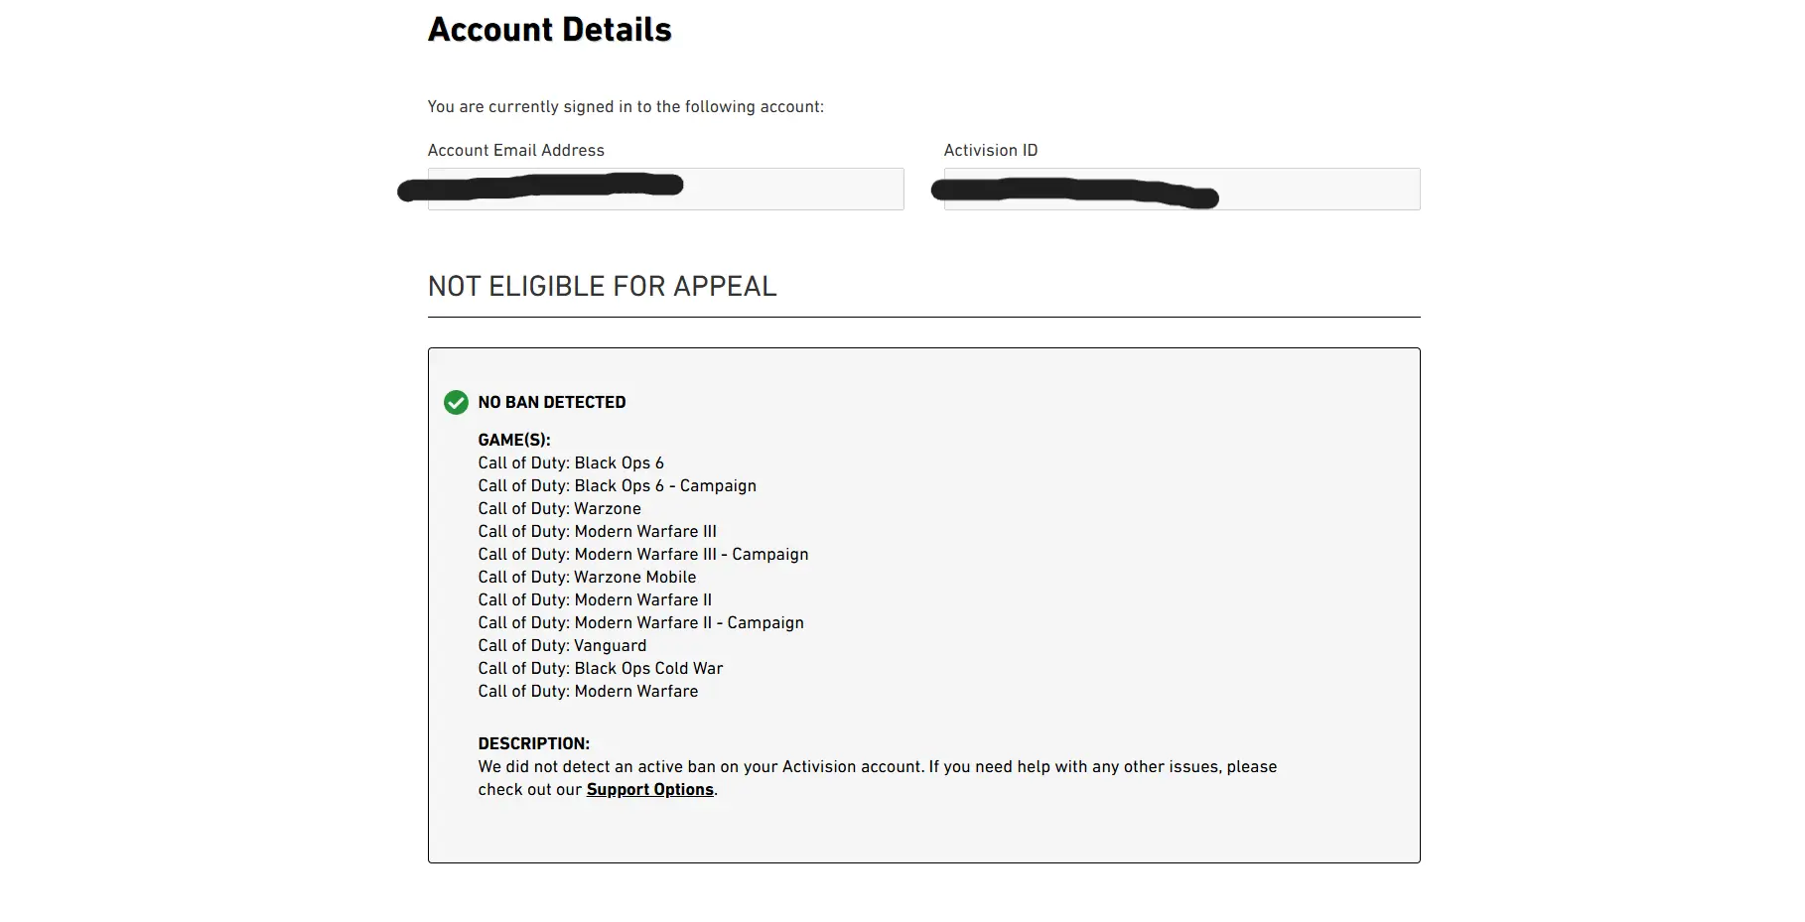Select the Call of Duty: Warzone entry
Screen dimensions: 1805x922
pyautogui.click(x=559, y=508)
